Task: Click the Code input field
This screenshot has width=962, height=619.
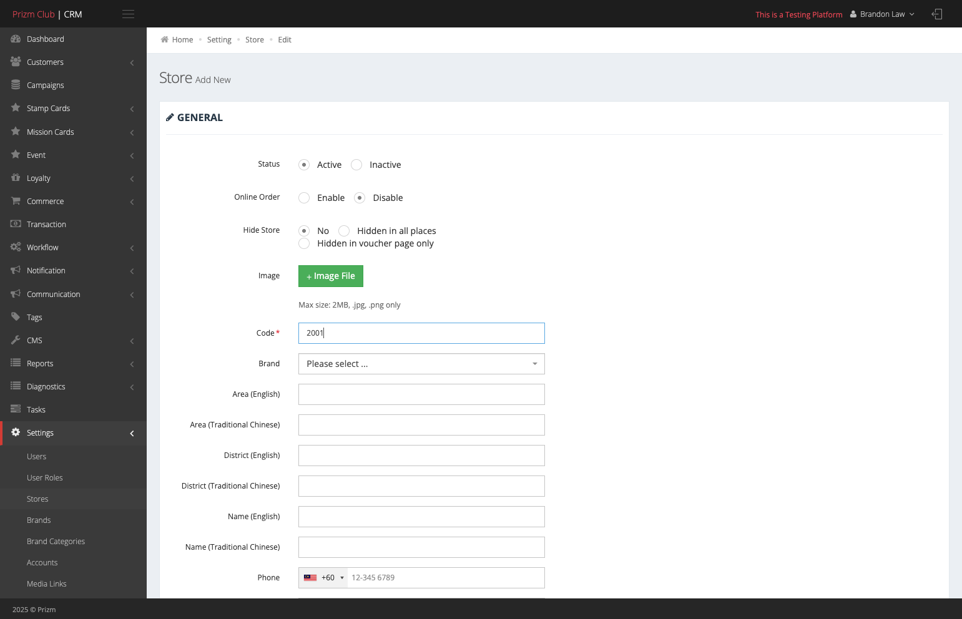Action: (x=421, y=333)
